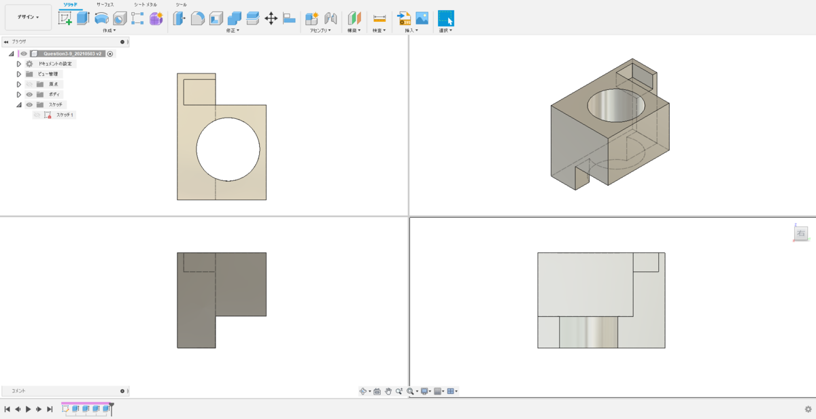Open the grid and snaps dropdown

439,391
